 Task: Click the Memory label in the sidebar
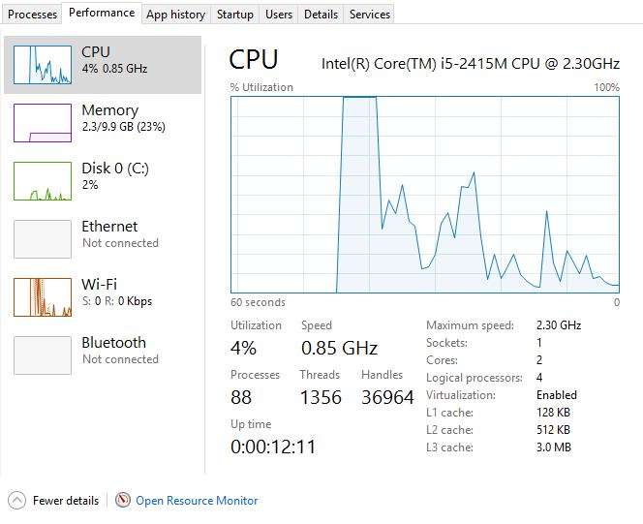tap(109, 110)
